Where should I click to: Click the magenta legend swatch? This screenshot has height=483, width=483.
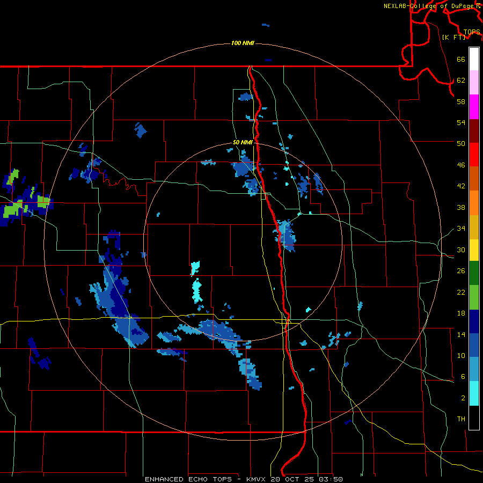click(x=474, y=107)
